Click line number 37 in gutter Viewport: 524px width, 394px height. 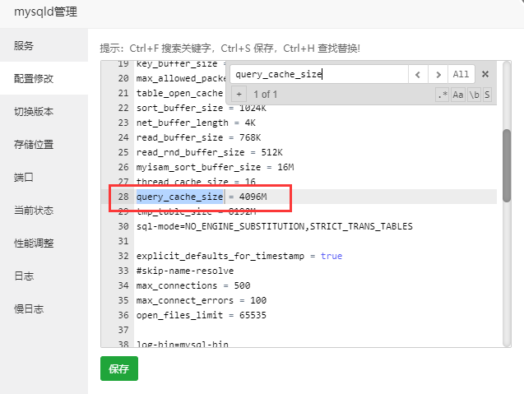click(123, 330)
